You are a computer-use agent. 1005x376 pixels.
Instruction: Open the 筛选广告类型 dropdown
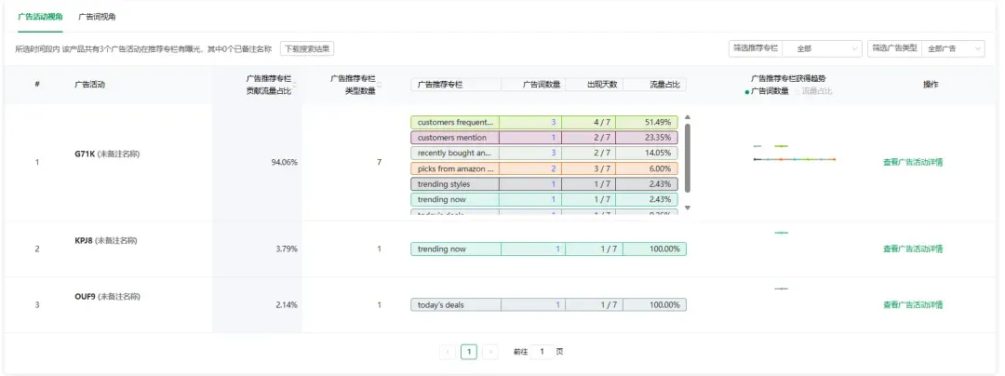coord(953,48)
